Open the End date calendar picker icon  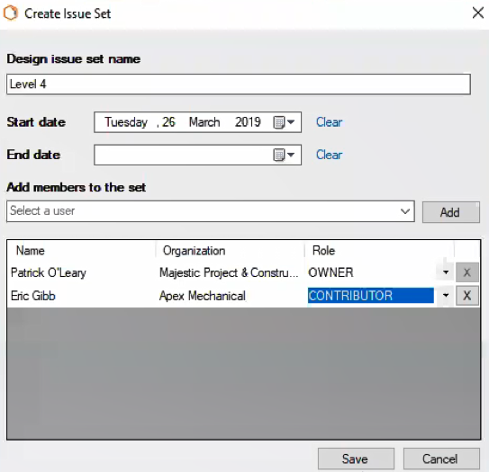(x=283, y=155)
